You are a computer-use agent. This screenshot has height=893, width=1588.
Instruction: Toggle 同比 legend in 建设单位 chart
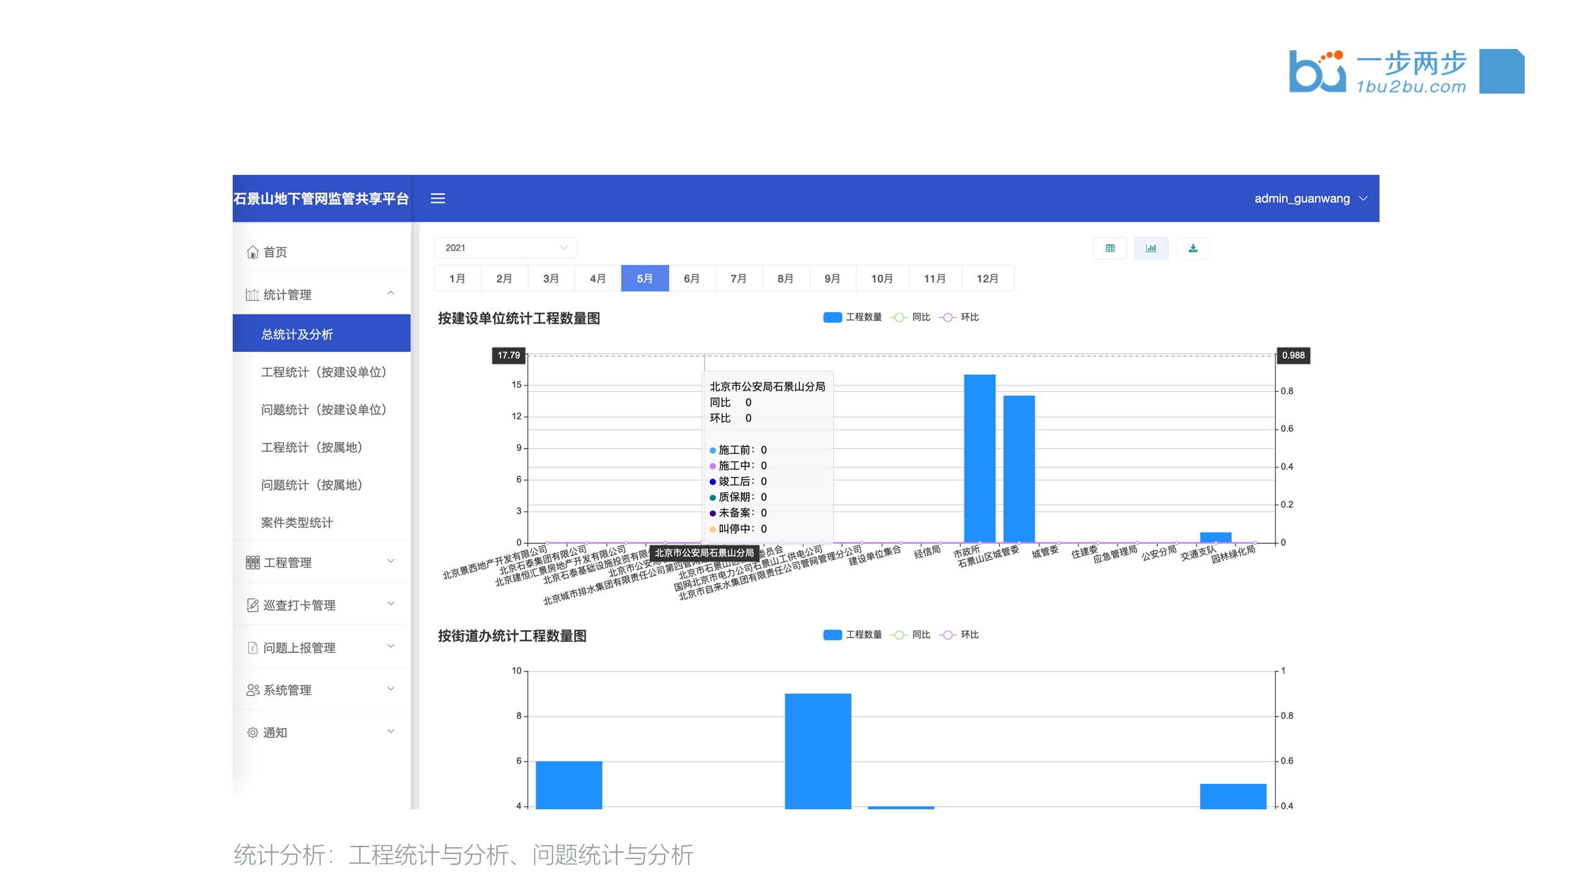(911, 318)
